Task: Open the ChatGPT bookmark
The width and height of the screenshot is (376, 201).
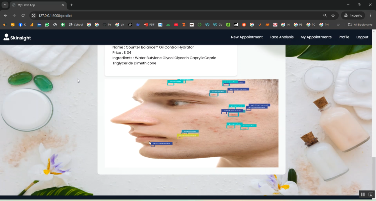Action: (130, 25)
